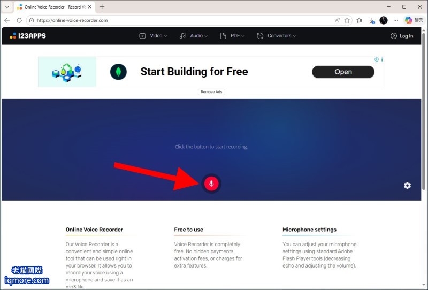
Task: Click the address bar URL field
Action: pyautogui.click(x=180, y=20)
